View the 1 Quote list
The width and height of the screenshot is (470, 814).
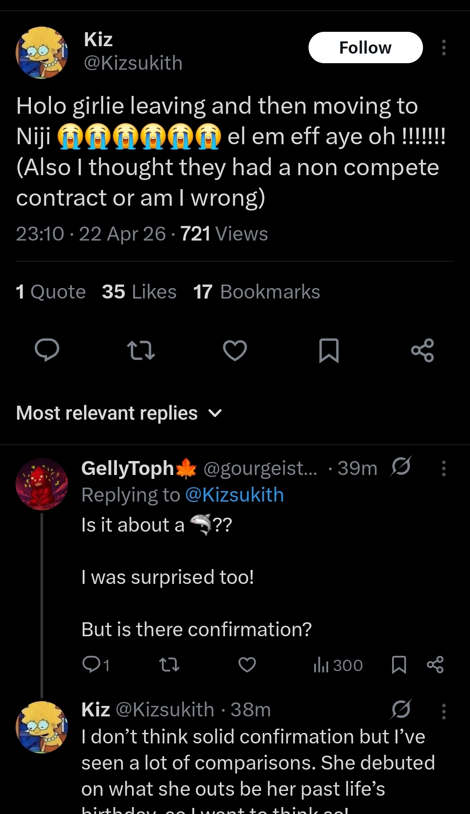point(51,292)
